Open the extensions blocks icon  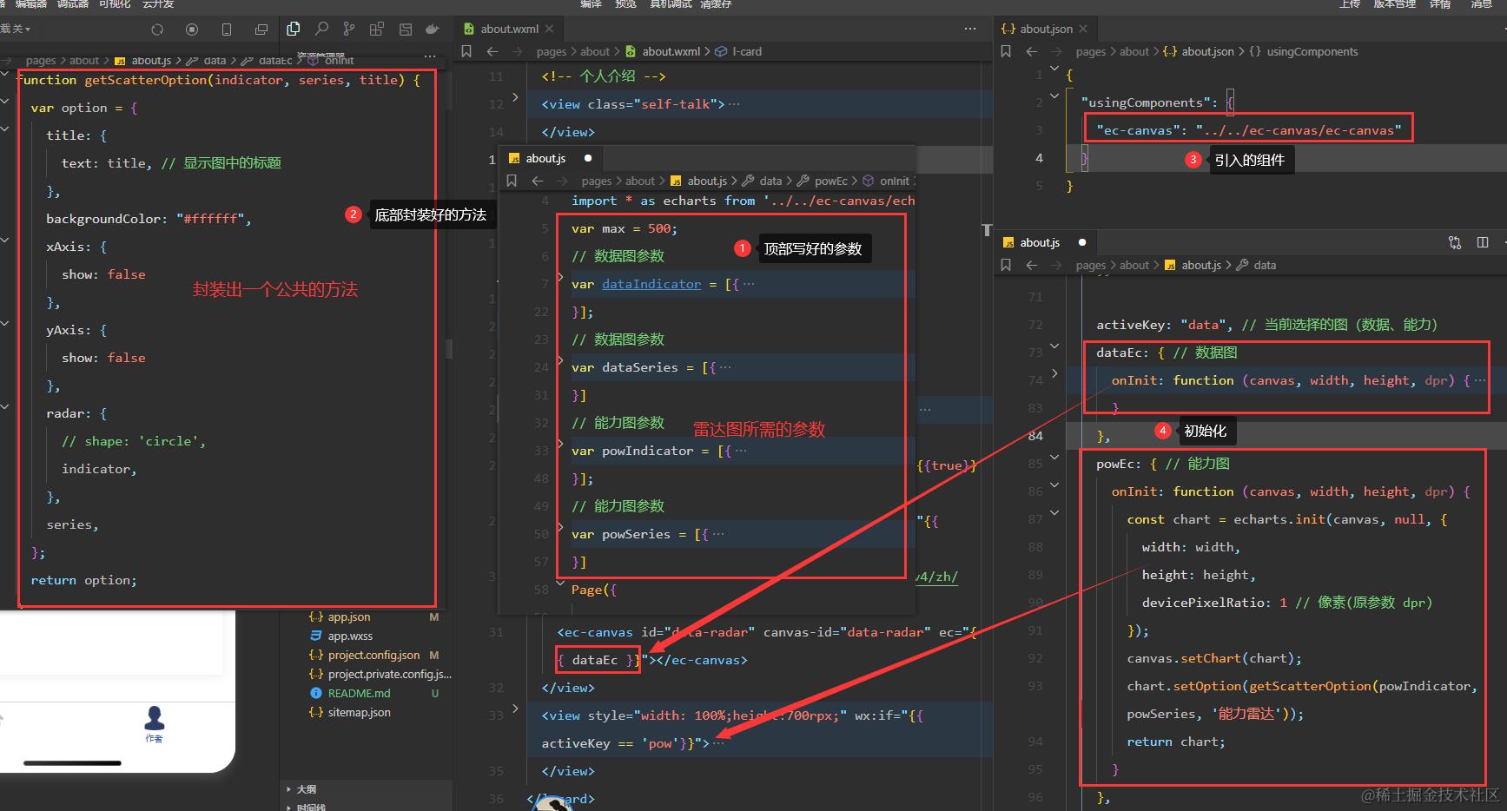point(377,29)
